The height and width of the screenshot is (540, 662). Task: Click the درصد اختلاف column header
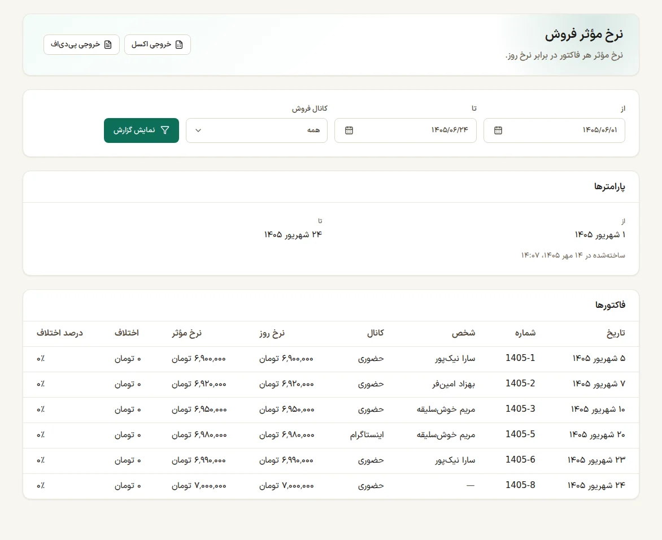point(59,333)
